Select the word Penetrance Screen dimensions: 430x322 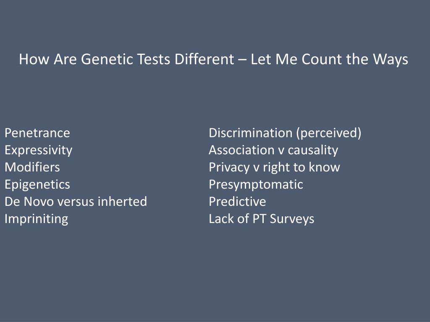click(37, 133)
